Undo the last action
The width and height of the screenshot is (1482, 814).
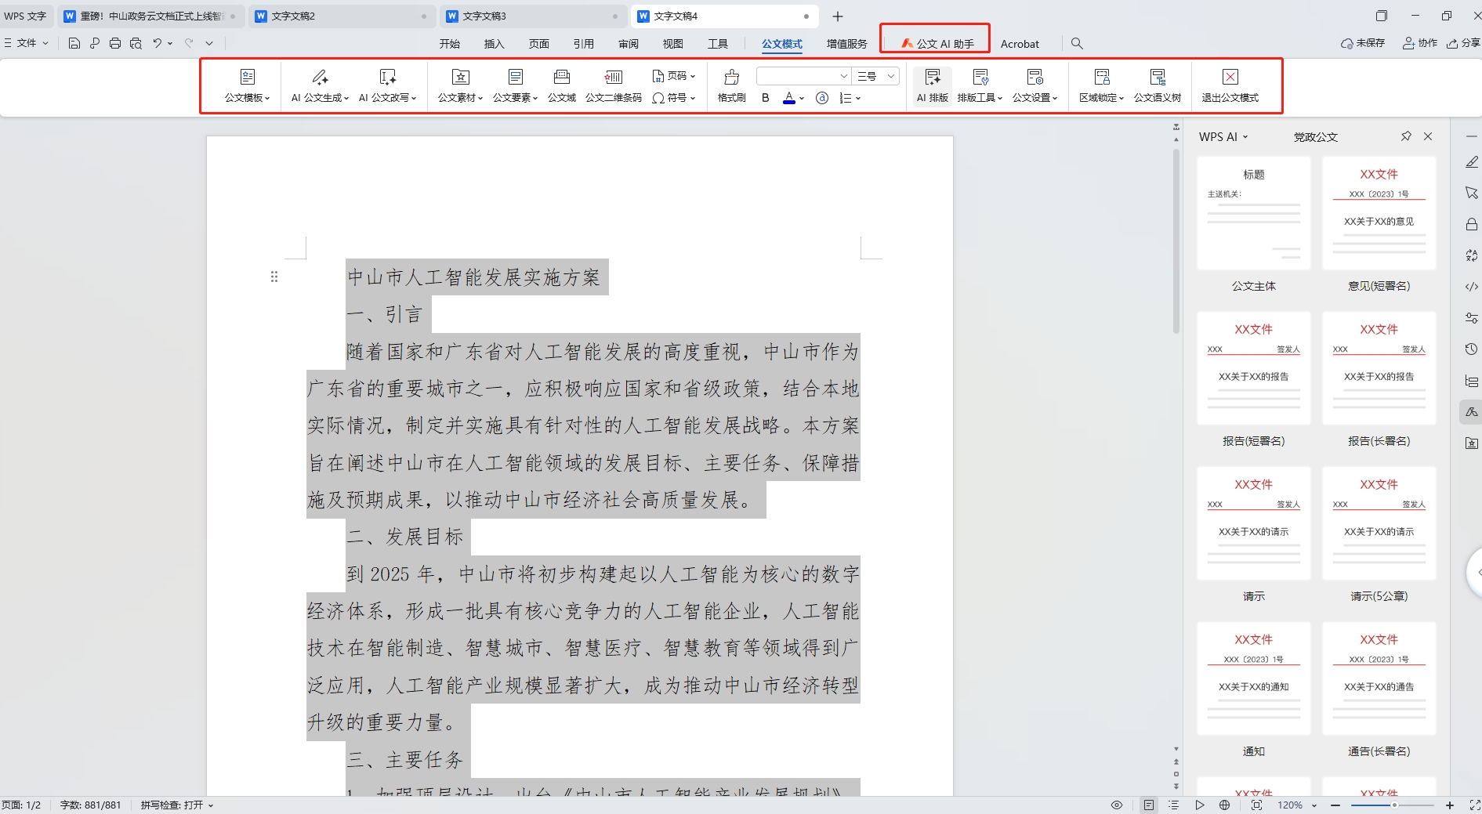click(158, 43)
